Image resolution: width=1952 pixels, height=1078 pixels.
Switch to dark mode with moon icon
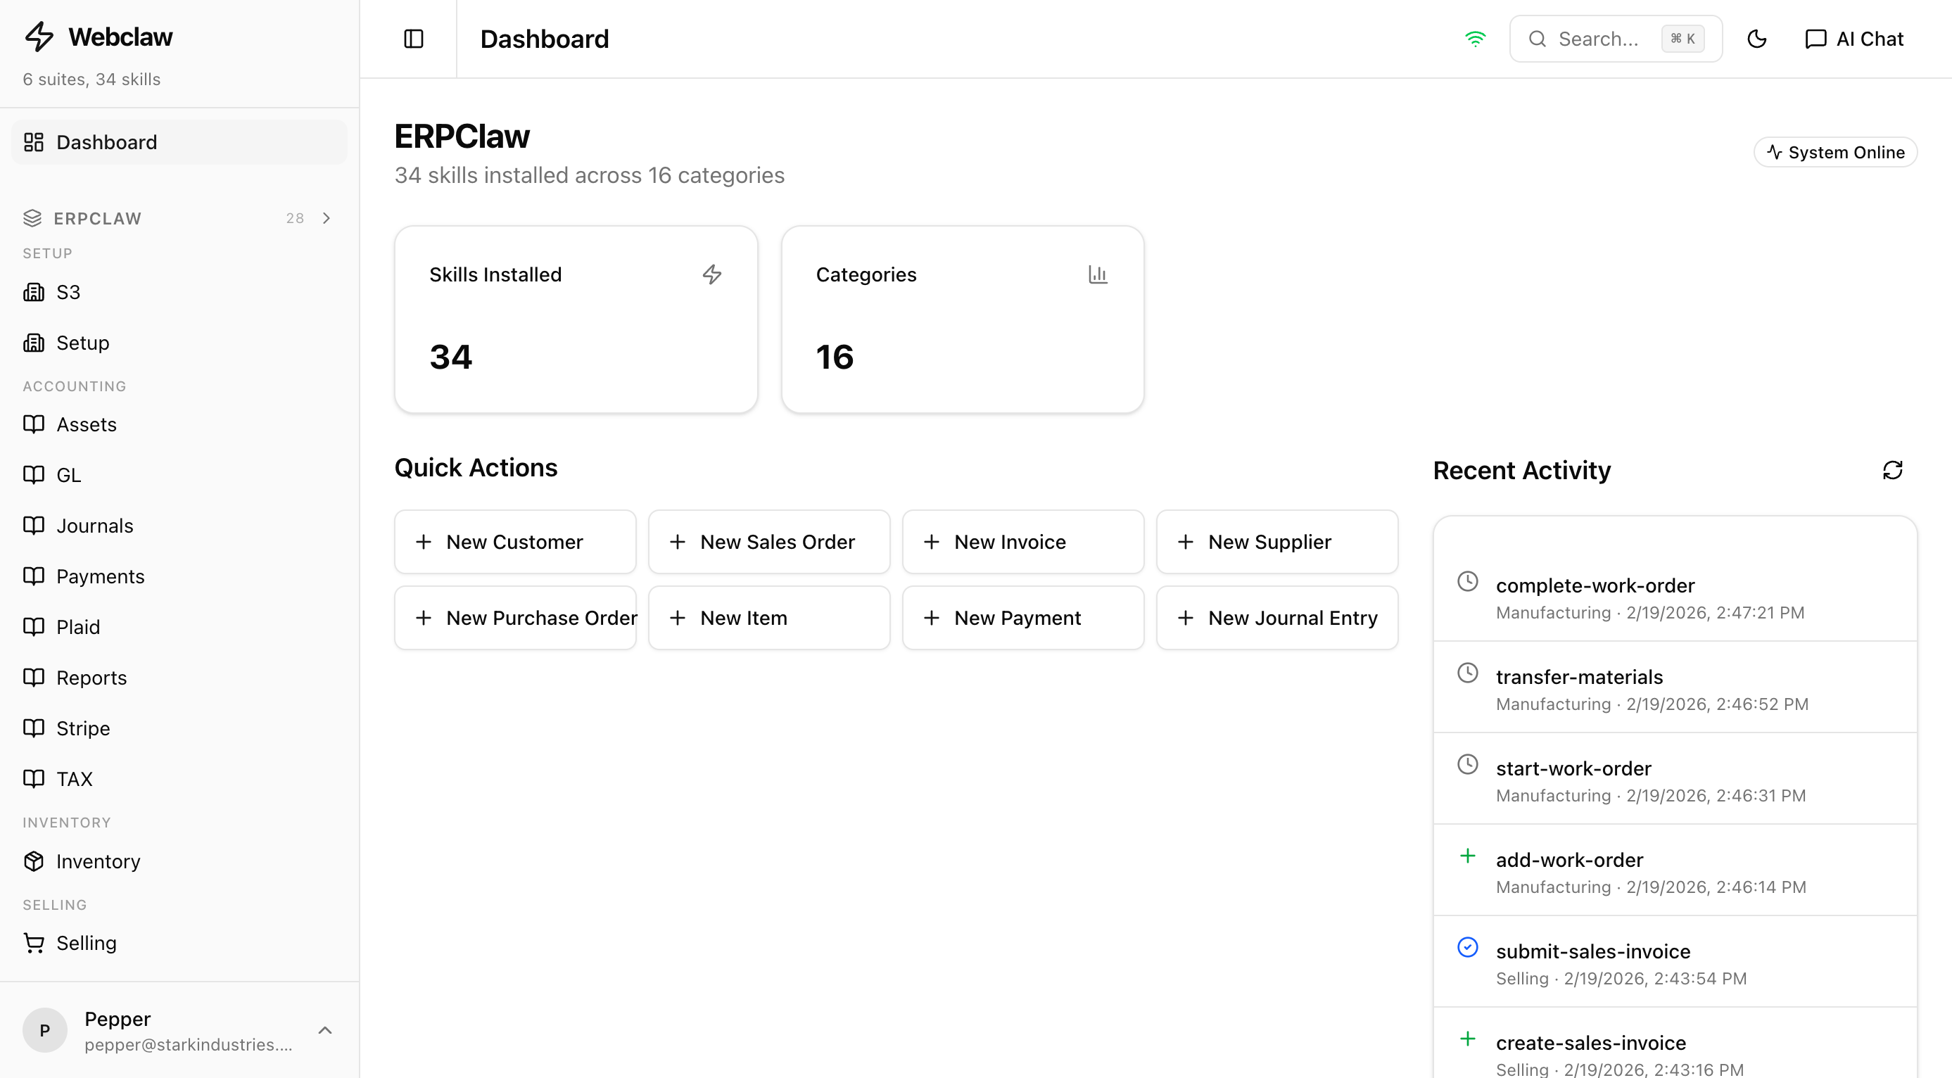coord(1756,39)
